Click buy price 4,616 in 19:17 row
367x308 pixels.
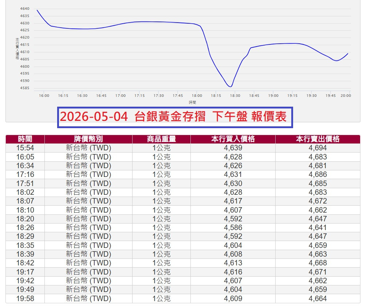[233, 272]
